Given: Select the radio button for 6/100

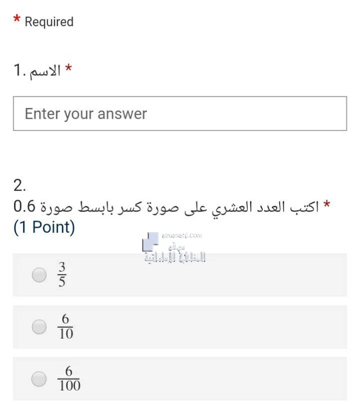Looking at the screenshot, I should pyautogui.click(x=39, y=379).
